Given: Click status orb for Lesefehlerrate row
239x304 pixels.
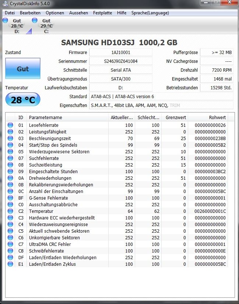Looking at the screenshot, I should point(10,125).
